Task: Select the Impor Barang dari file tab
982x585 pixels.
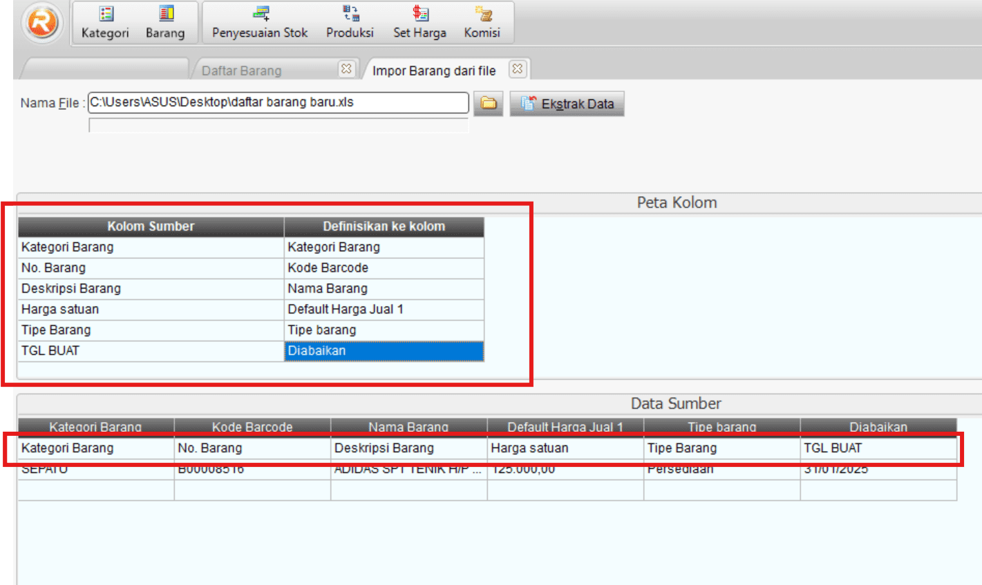Action: point(433,70)
